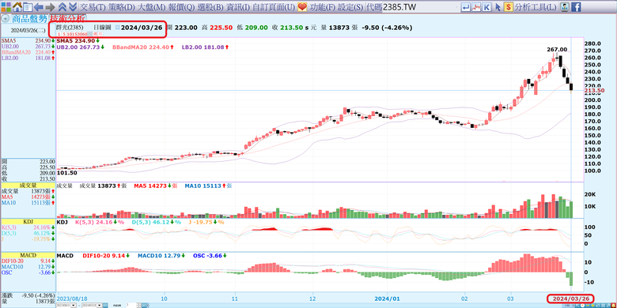Viewport: 617px width, 308px height.
Task: Click LB2.00 181.08 in the left legend
Action: [x=28, y=58]
